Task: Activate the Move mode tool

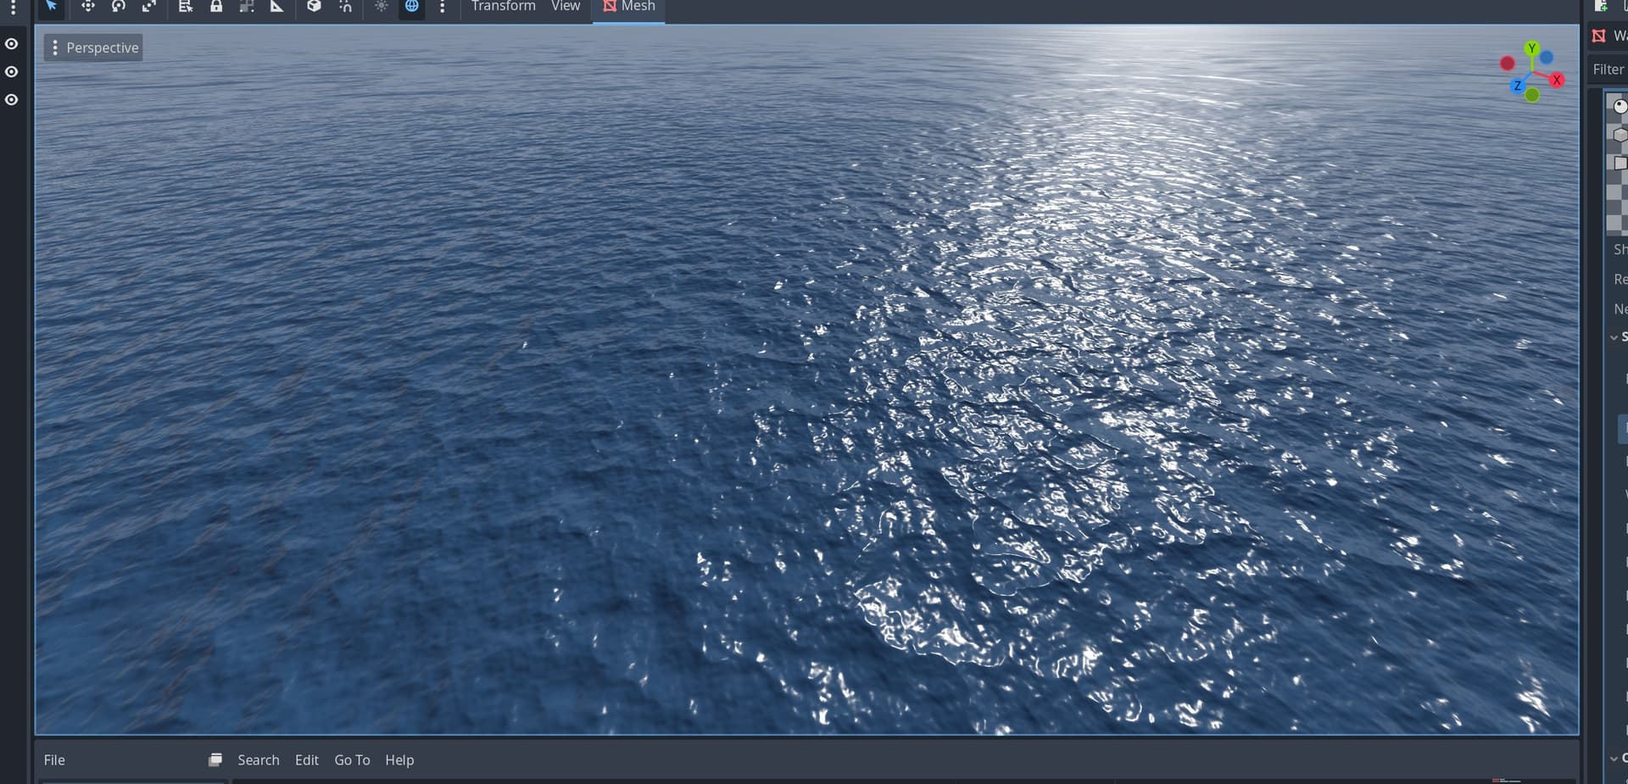Action: 88,7
